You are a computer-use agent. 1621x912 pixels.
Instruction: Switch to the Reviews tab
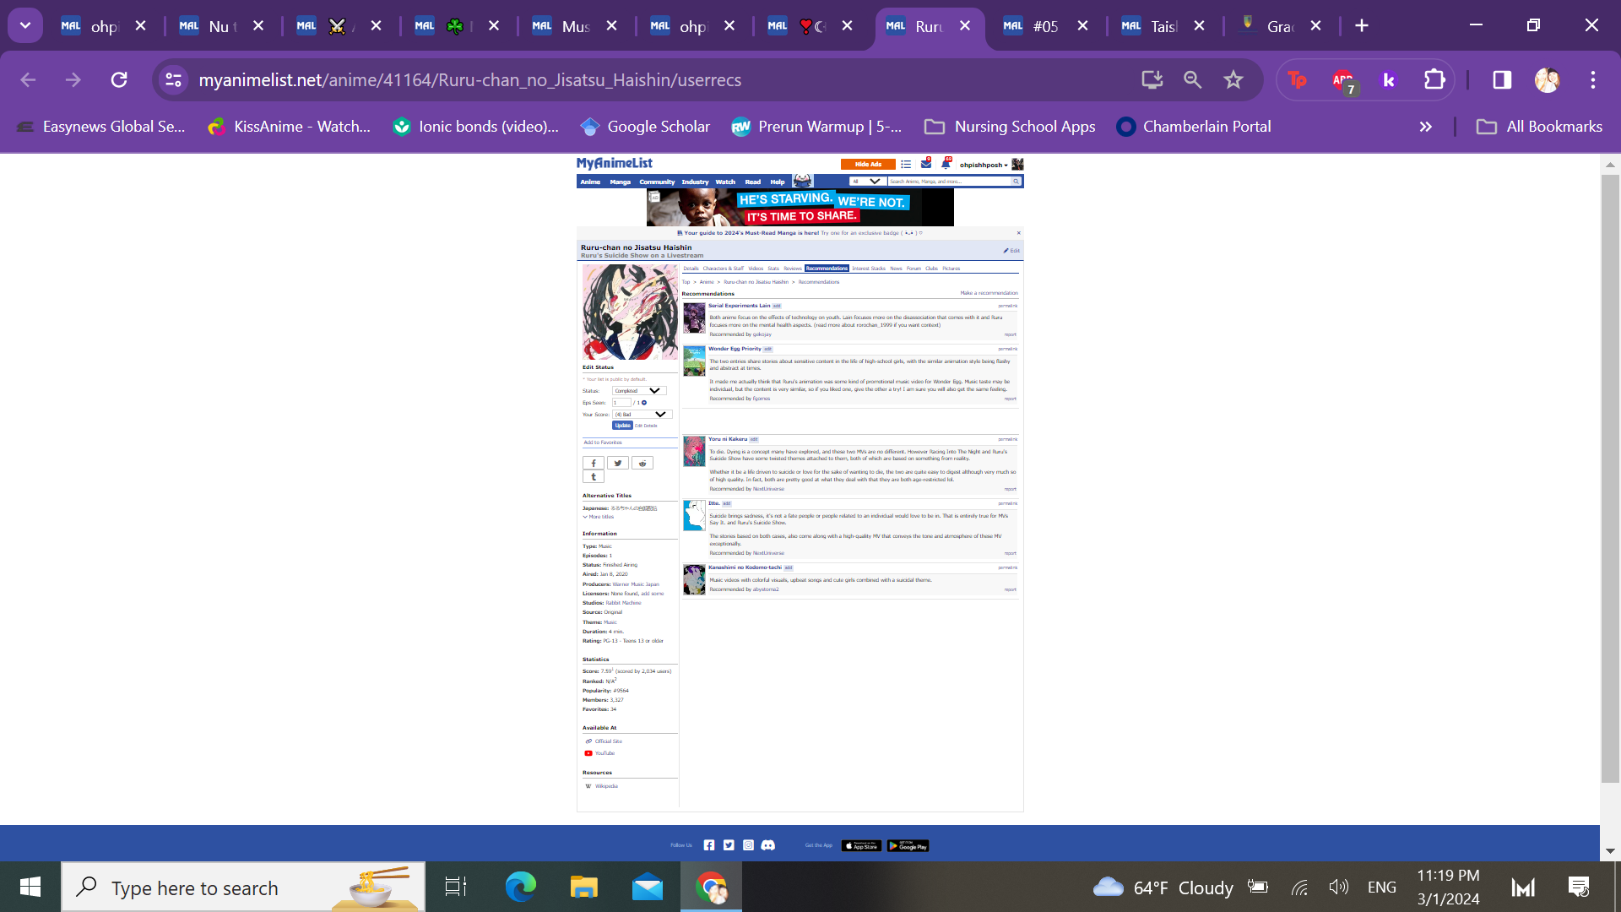point(792,269)
